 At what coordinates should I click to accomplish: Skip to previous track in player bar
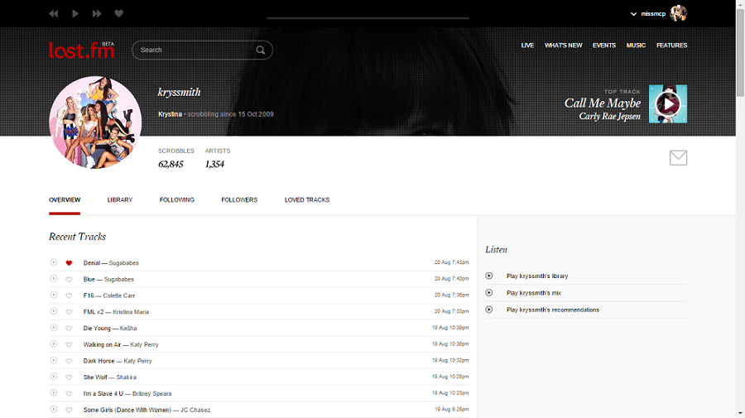(x=53, y=14)
